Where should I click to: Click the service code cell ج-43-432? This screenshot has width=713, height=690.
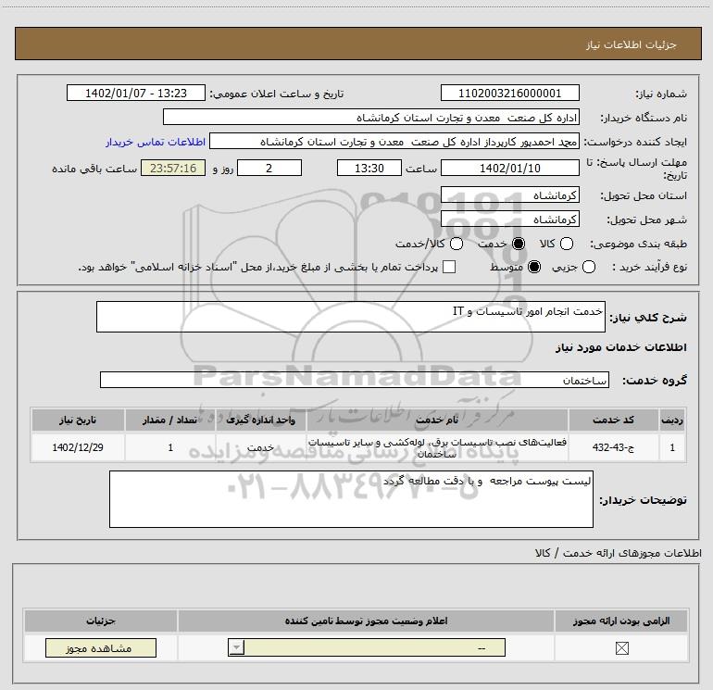point(613,447)
